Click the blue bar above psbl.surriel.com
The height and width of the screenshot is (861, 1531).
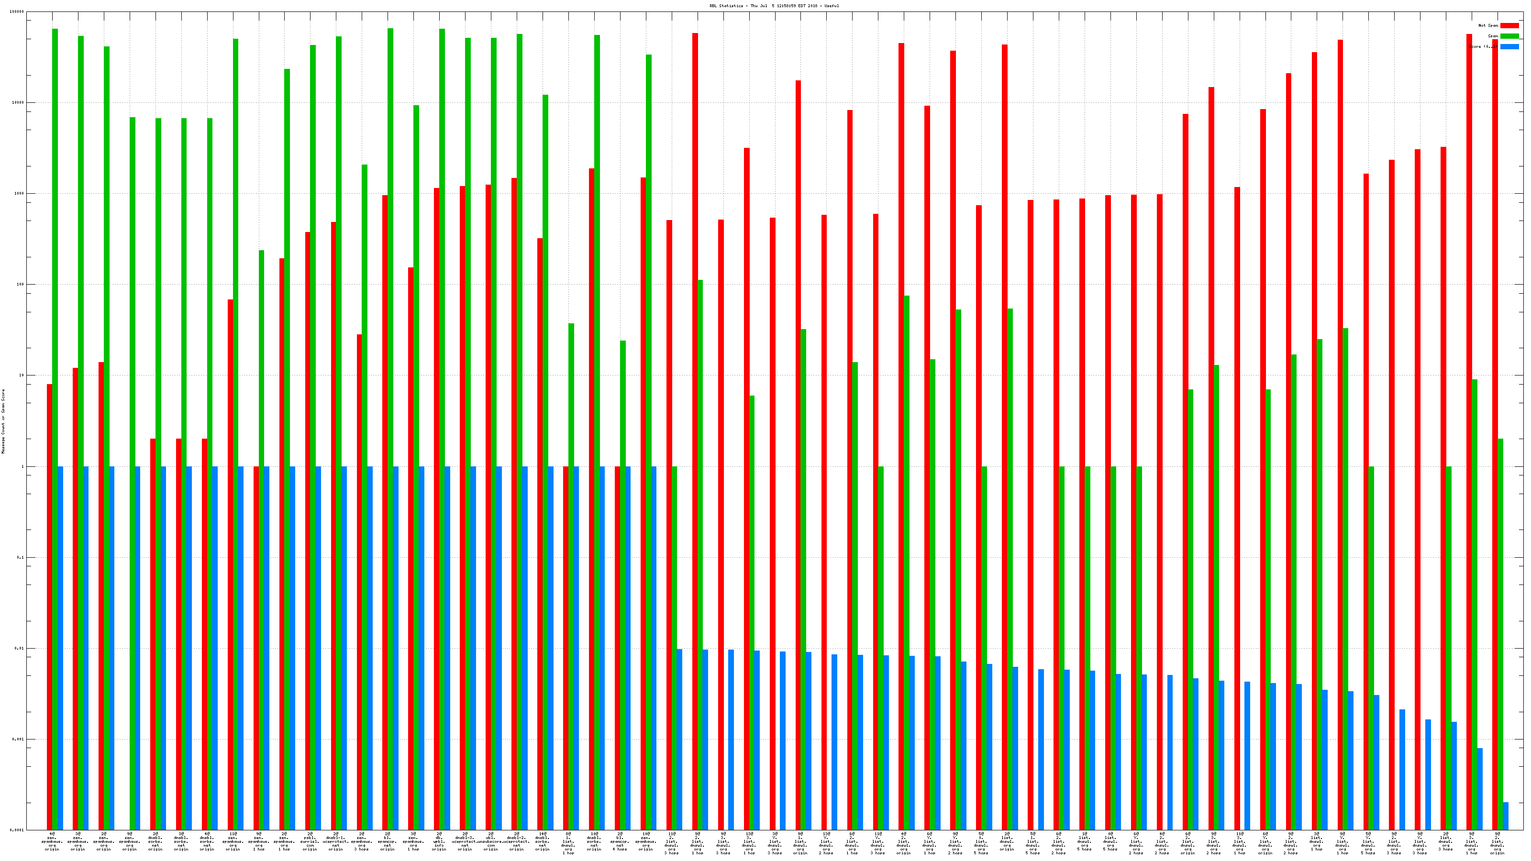[x=318, y=648]
